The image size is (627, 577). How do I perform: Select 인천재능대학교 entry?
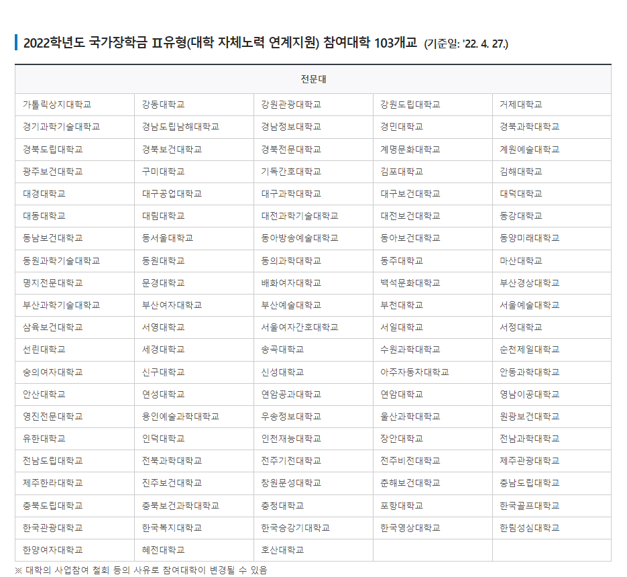click(x=313, y=439)
